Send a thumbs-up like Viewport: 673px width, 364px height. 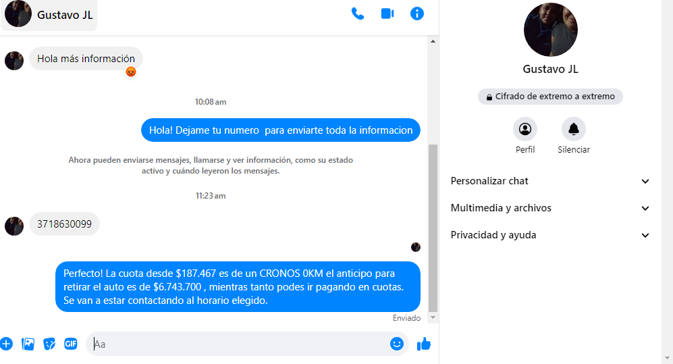point(424,344)
